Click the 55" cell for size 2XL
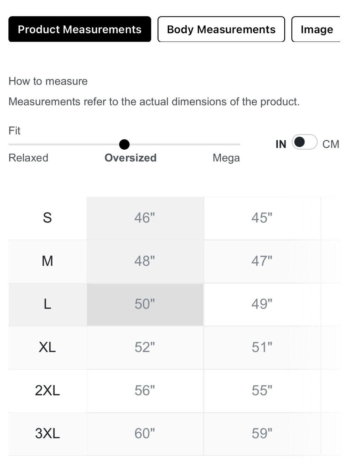 tap(262, 391)
